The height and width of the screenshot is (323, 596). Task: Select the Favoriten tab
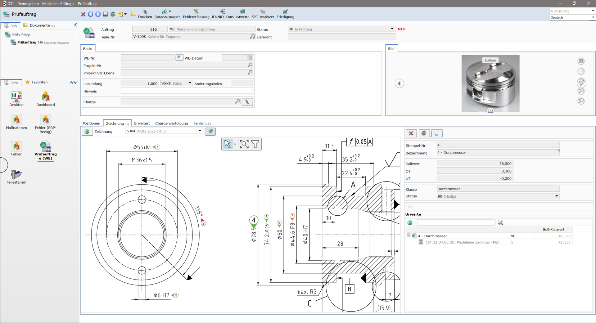(x=37, y=82)
